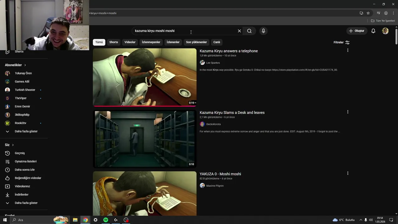Select the Videolar filter chip

click(x=130, y=42)
